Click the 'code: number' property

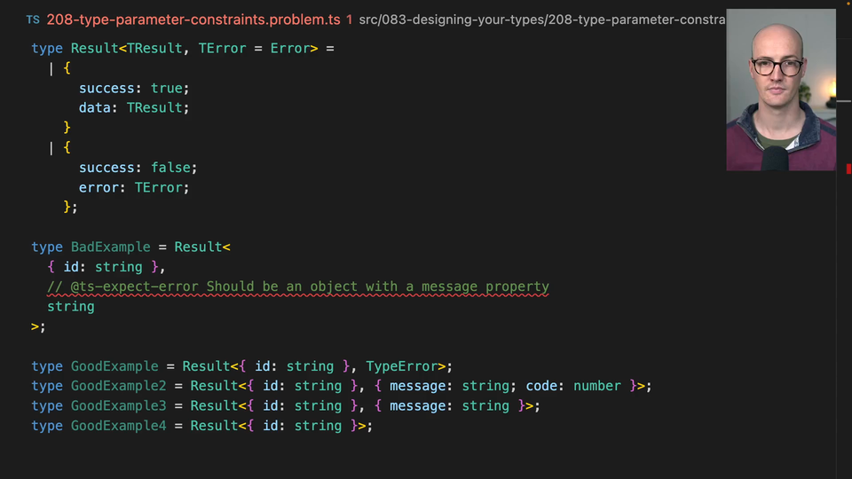[573, 386]
